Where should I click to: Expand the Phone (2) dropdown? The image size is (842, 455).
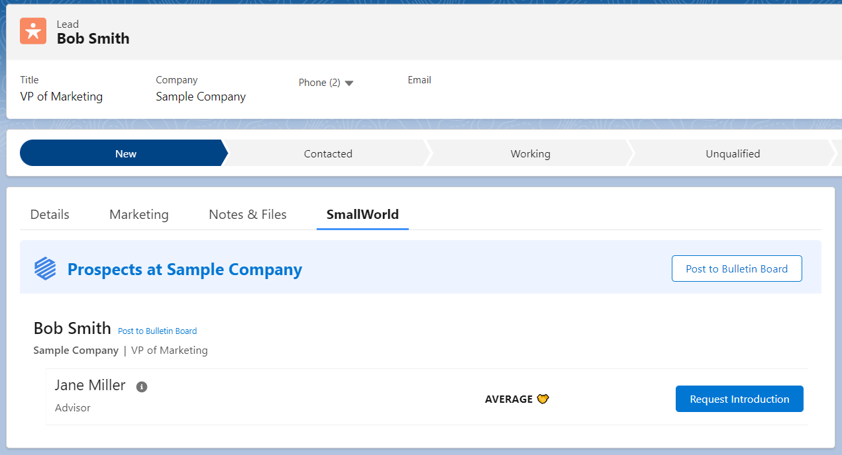(x=325, y=82)
